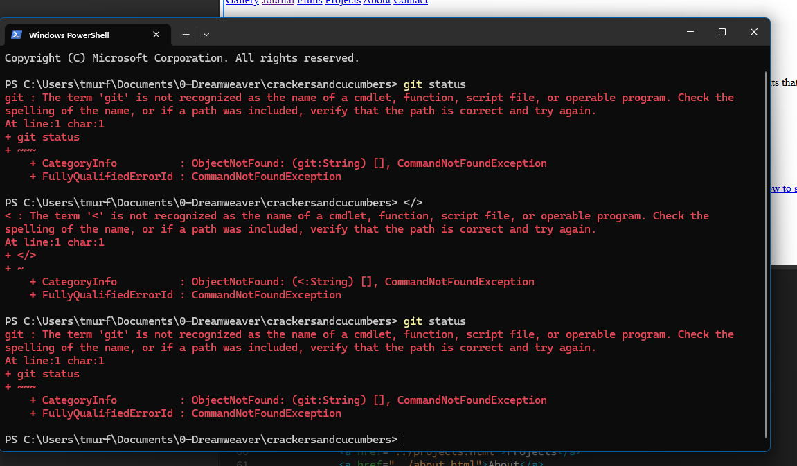Image resolution: width=797 pixels, height=466 pixels.
Task: Click the about.html anchor line in code editor
Action: point(441,463)
